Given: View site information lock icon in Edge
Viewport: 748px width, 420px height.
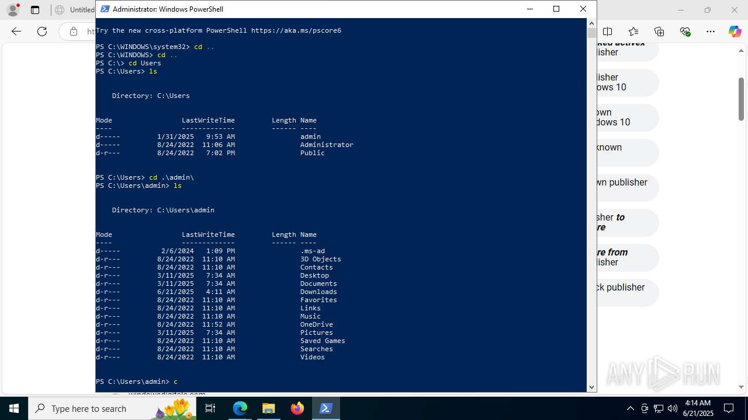Looking at the screenshot, I should point(74,32).
